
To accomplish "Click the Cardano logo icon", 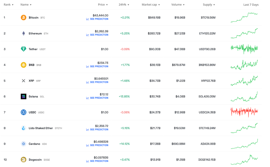I will (24, 144).
